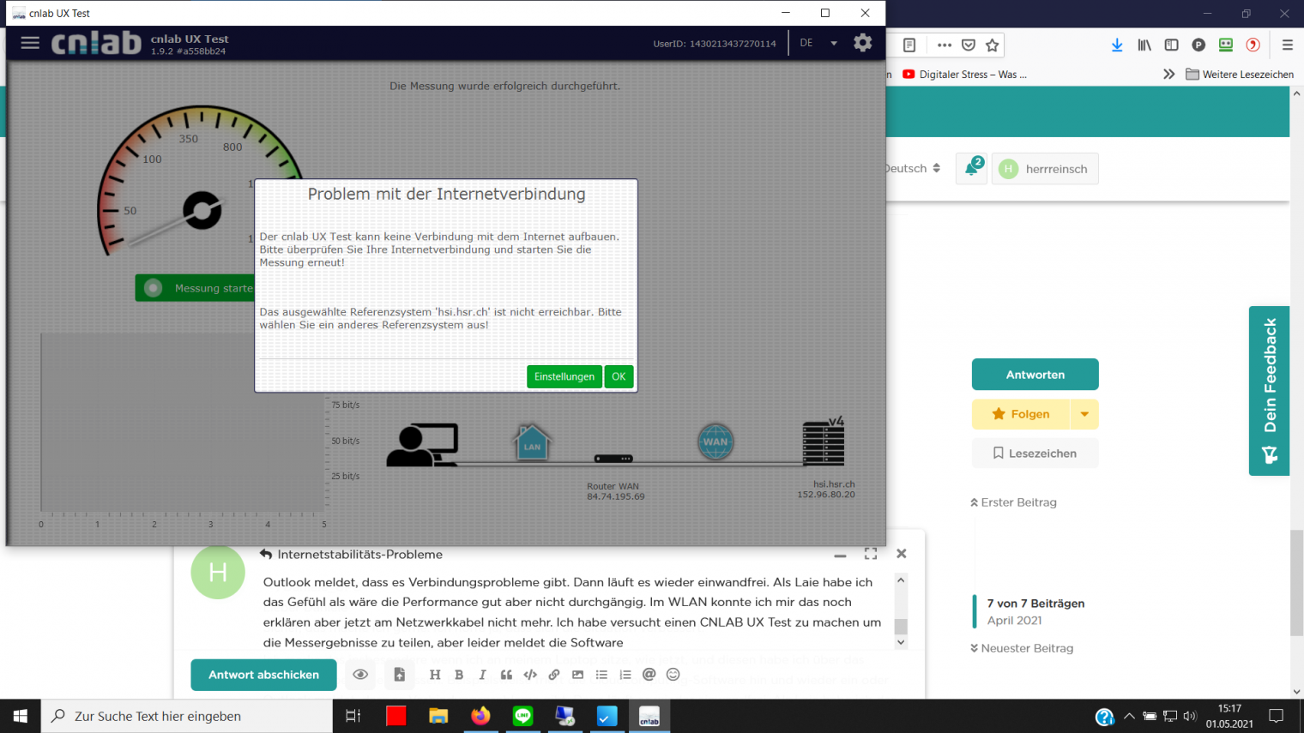Bookmark page with star icon
Viewport: 1304px width, 733px height.
pos(993,45)
